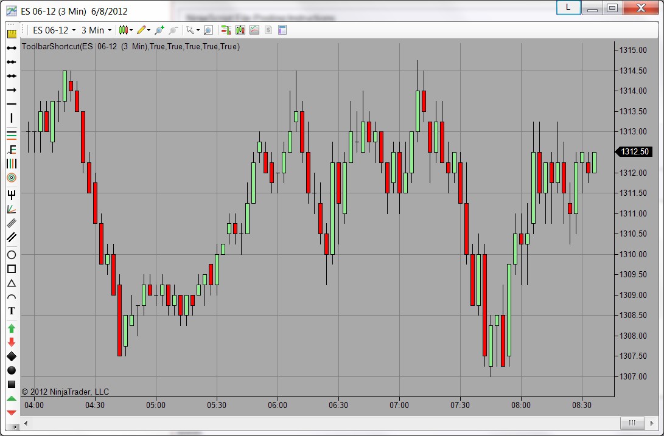Select the Square marker tool
Viewport: 664px width, 436px height.
[x=12, y=384]
